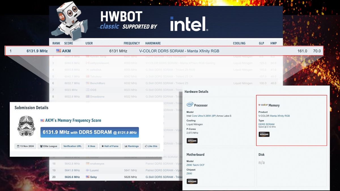Select the Elite League tag
Image resolution: width=340 pixels, height=191 pixels.
click(48, 146)
